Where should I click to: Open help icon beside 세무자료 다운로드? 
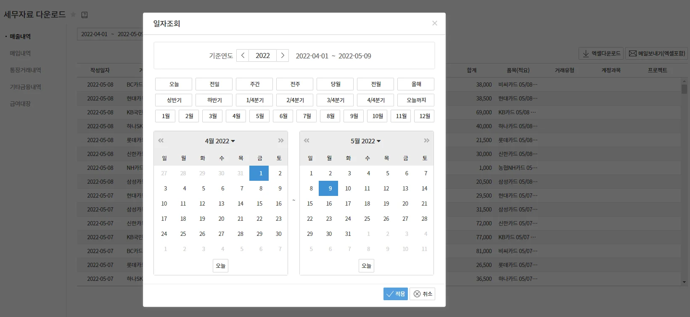pos(85,15)
